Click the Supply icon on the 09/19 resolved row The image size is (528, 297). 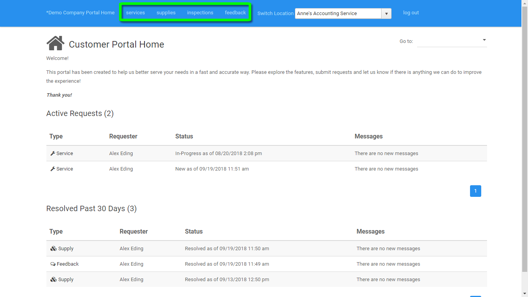coord(53,248)
